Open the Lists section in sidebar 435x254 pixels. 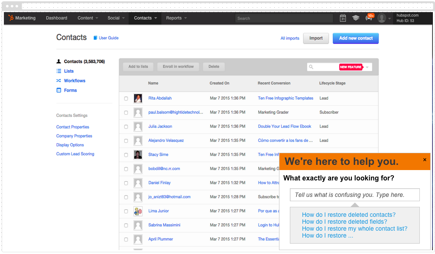click(69, 71)
